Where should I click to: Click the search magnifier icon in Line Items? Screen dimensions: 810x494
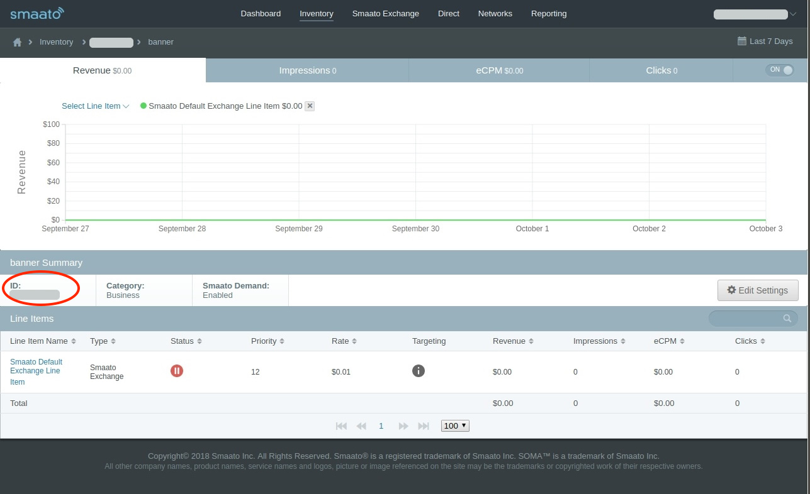tap(787, 319)
